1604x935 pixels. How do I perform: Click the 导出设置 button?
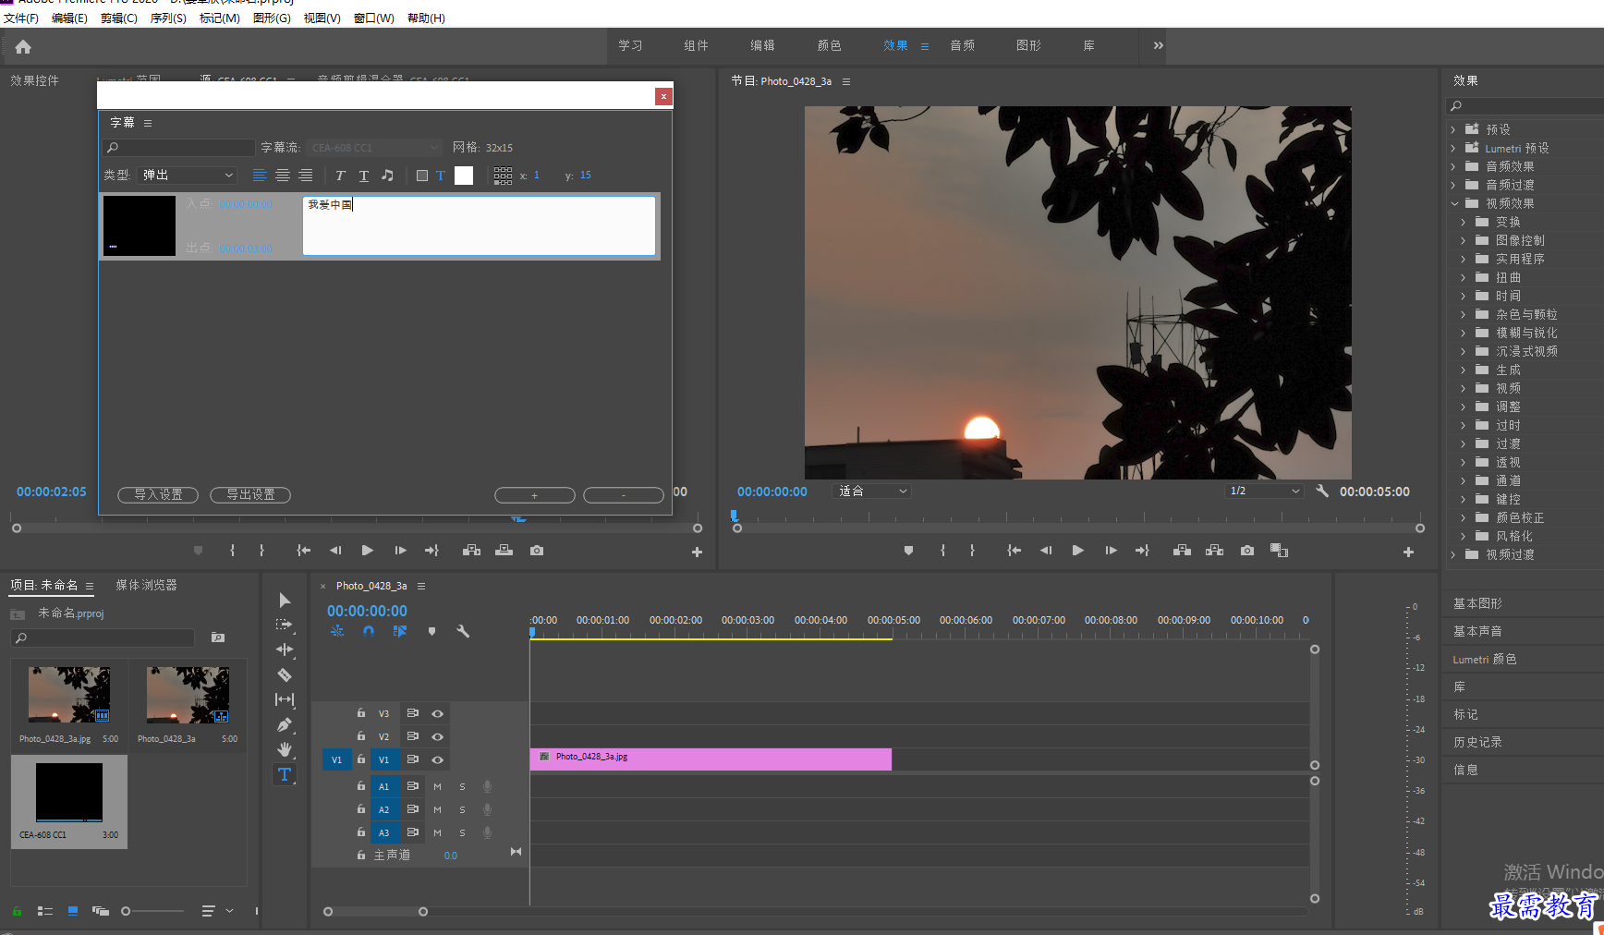pyautogui.click(x=250, y=495)
